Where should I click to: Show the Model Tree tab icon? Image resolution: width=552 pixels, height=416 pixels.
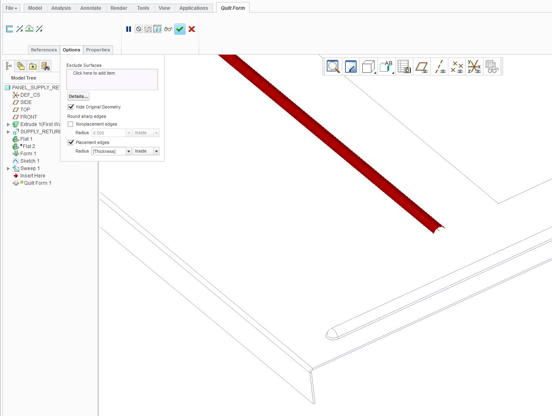click(x=9, y=66)
